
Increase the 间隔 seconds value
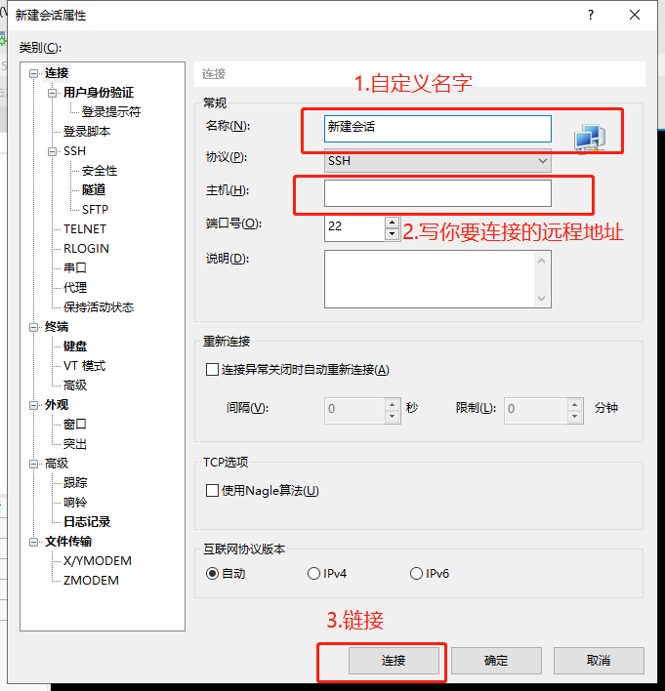[392, 405]
